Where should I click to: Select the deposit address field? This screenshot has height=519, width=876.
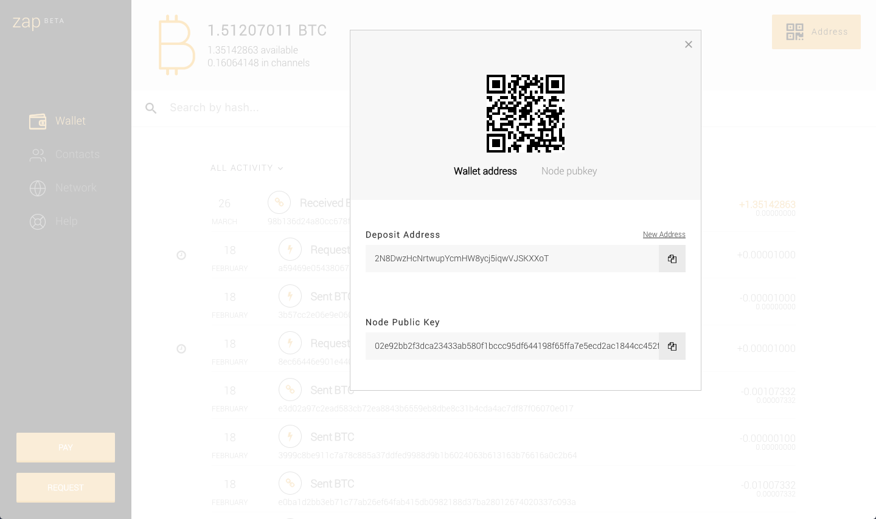click(x=512, y=259)
